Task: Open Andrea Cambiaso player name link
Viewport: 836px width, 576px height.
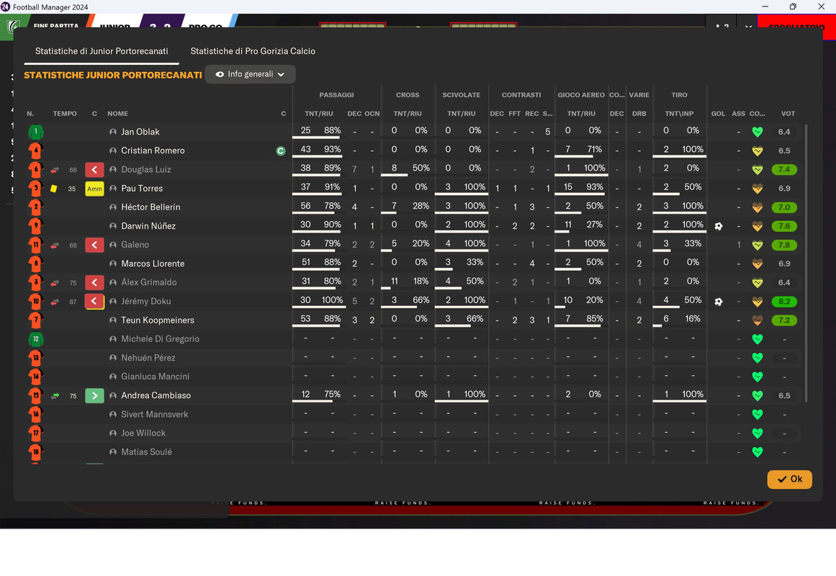Action: [156, 396]
